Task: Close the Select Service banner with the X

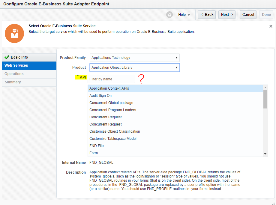Action: pyautogui.click(x=271, y=26)
